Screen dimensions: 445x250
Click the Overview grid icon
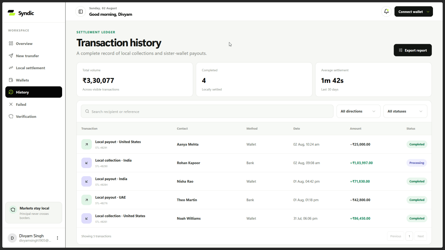[11, 44]
